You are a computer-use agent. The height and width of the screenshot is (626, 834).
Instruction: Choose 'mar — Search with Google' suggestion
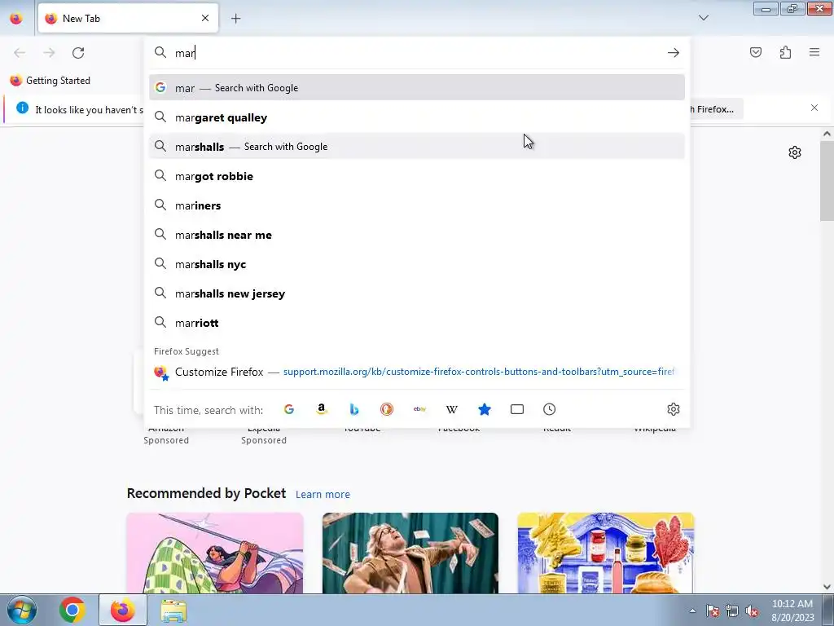pyautogui.click(x=417, y=88)
